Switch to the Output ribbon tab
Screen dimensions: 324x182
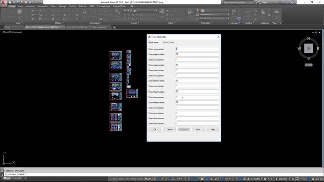click(x=72, y=6)
